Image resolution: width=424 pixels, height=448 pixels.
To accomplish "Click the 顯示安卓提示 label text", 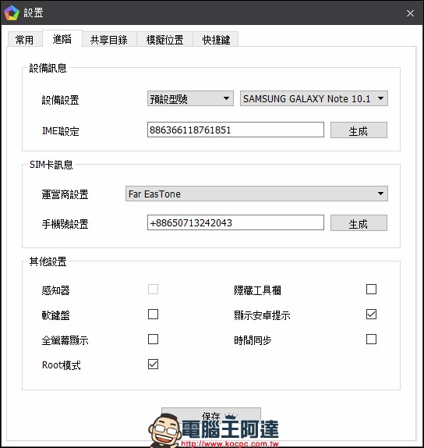I will pos(262,315).
